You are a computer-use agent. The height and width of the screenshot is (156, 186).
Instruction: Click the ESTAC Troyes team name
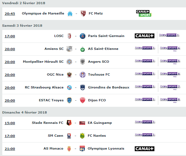(x=51, y=100)
